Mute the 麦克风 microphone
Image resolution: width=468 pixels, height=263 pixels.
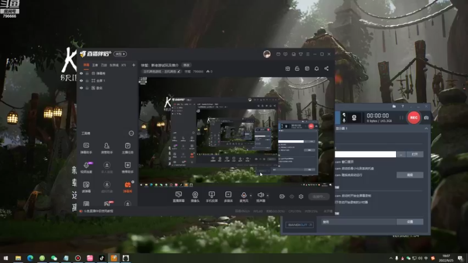[x=244, y=197]
